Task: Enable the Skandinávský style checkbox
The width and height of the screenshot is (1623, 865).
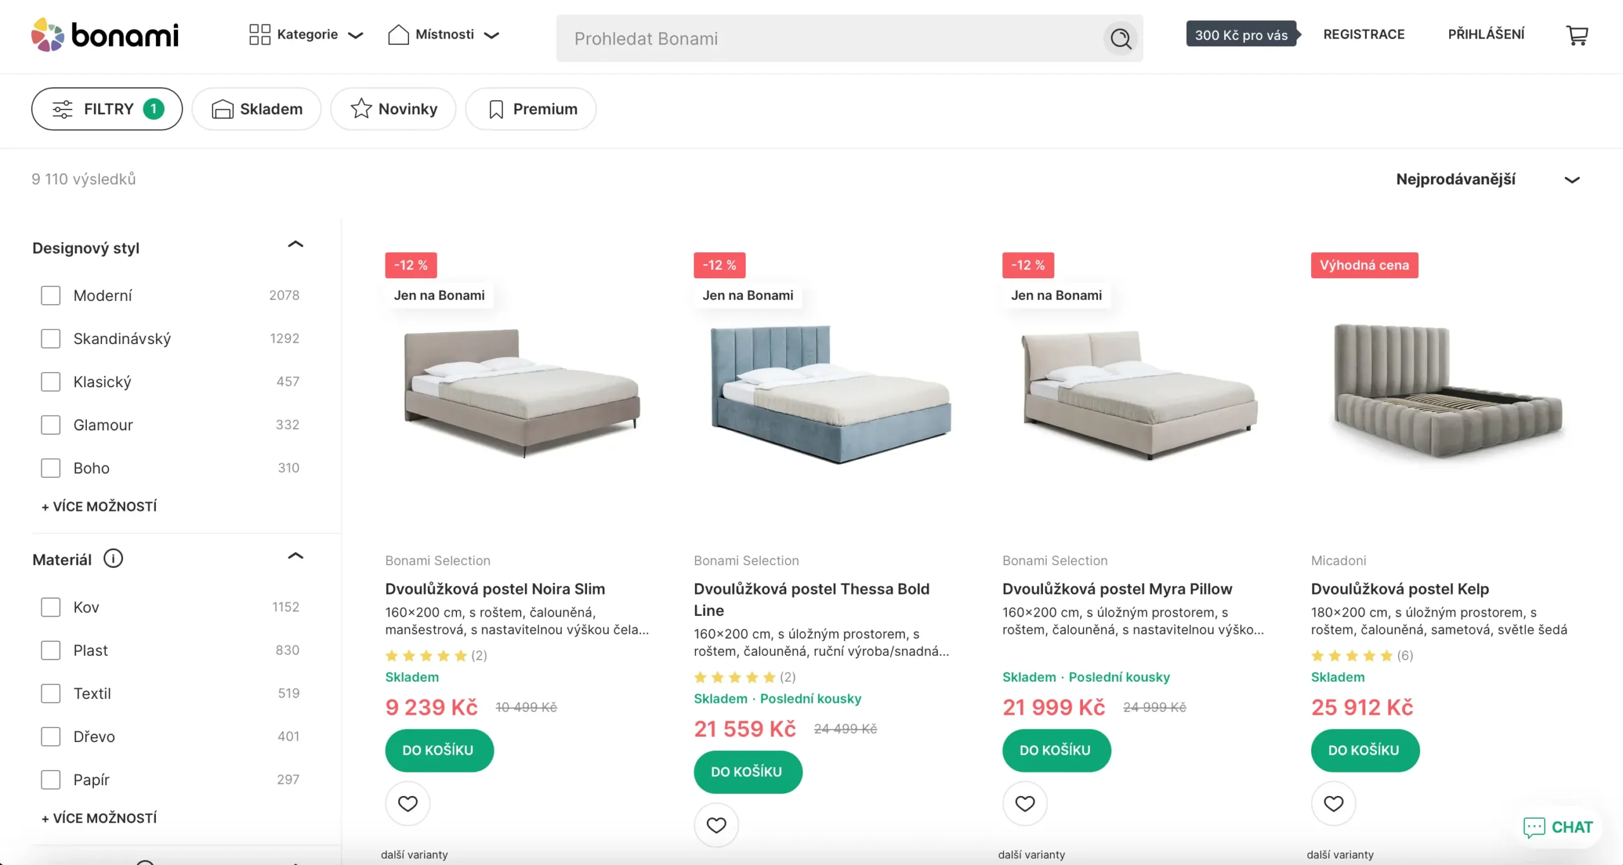Action: [x=51, y=338]
